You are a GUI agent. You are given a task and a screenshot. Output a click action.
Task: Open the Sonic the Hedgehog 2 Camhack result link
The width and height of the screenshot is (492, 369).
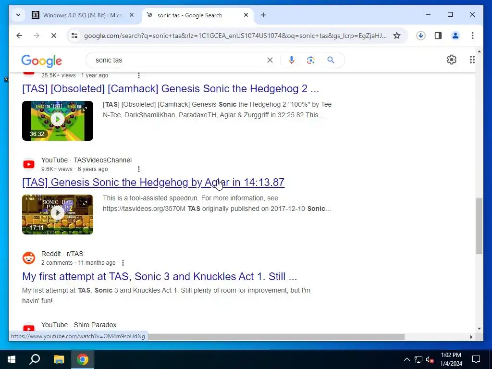coord(171,89)
